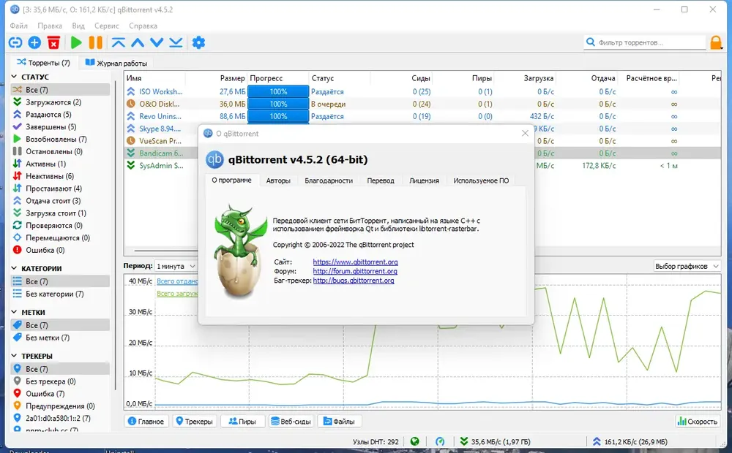Click the Файлы bottom panel button
The width and height of the screenshot is (732, 453).
340,422
